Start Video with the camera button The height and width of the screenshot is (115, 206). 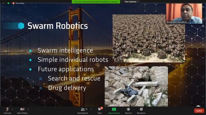(22, 111)
